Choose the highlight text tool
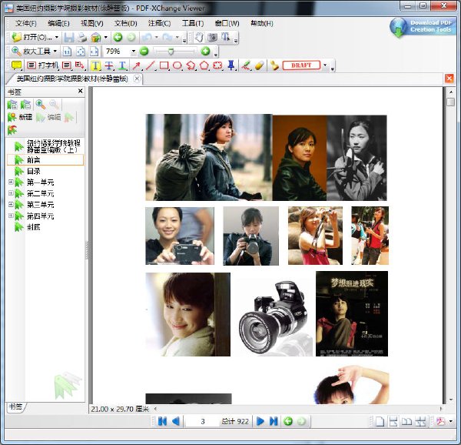The width and height of the screenshot is (461, 445). tap(95, 65)
